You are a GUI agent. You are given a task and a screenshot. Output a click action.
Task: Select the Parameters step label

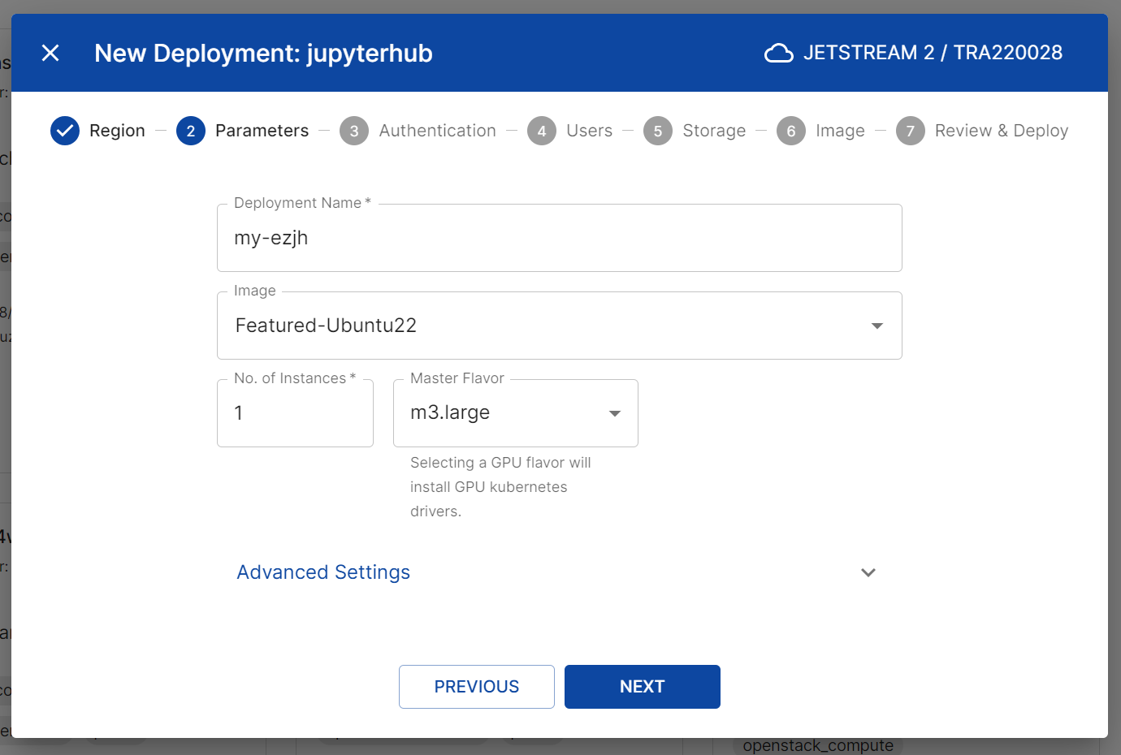262,131
